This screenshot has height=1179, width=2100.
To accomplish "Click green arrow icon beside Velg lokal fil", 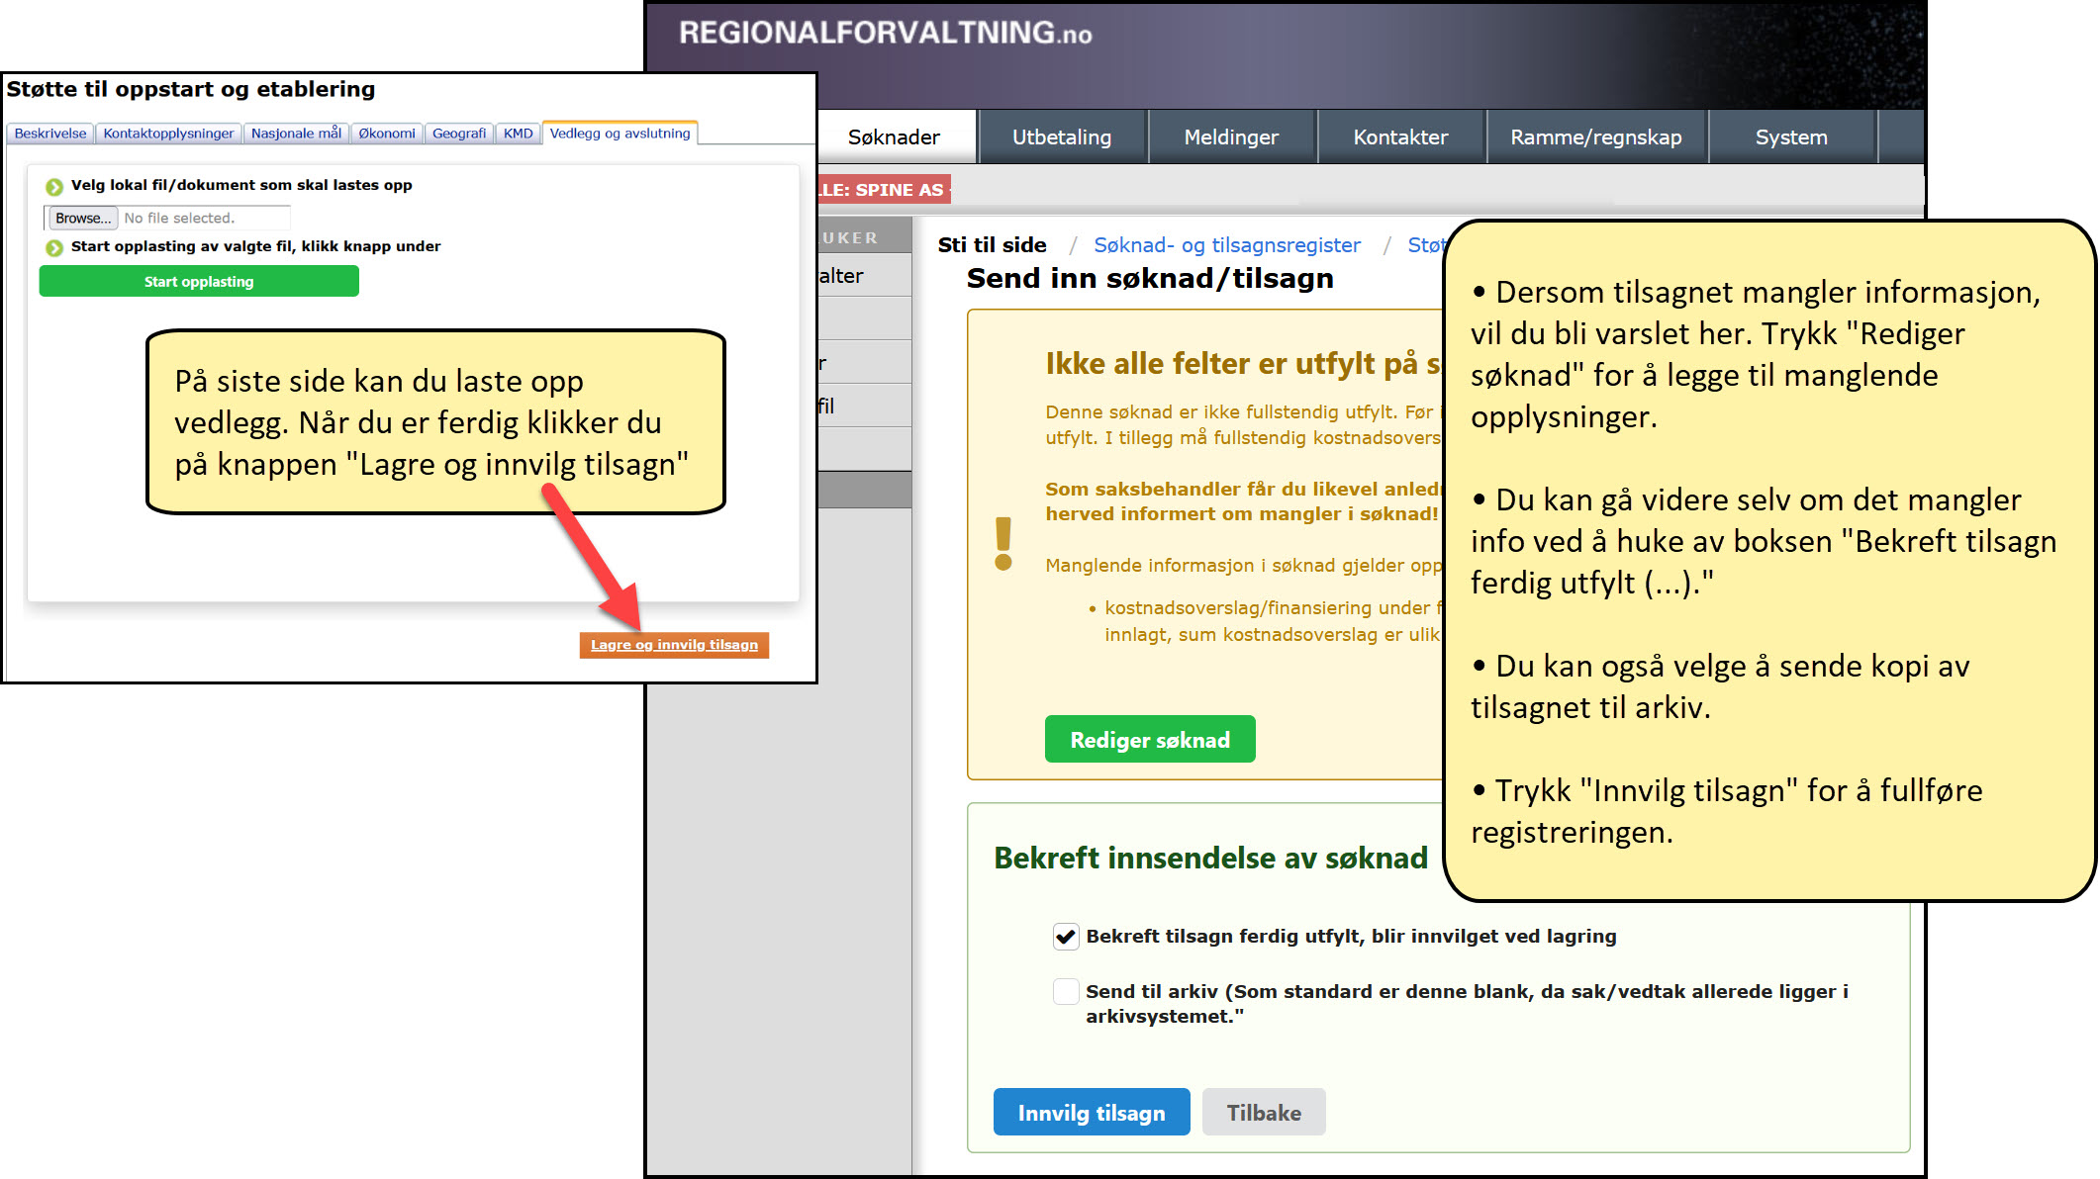I will (54, 186).
